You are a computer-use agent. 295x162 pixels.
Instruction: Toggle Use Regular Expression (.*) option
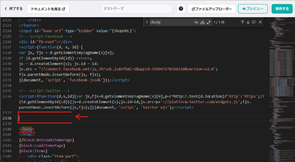209,22
